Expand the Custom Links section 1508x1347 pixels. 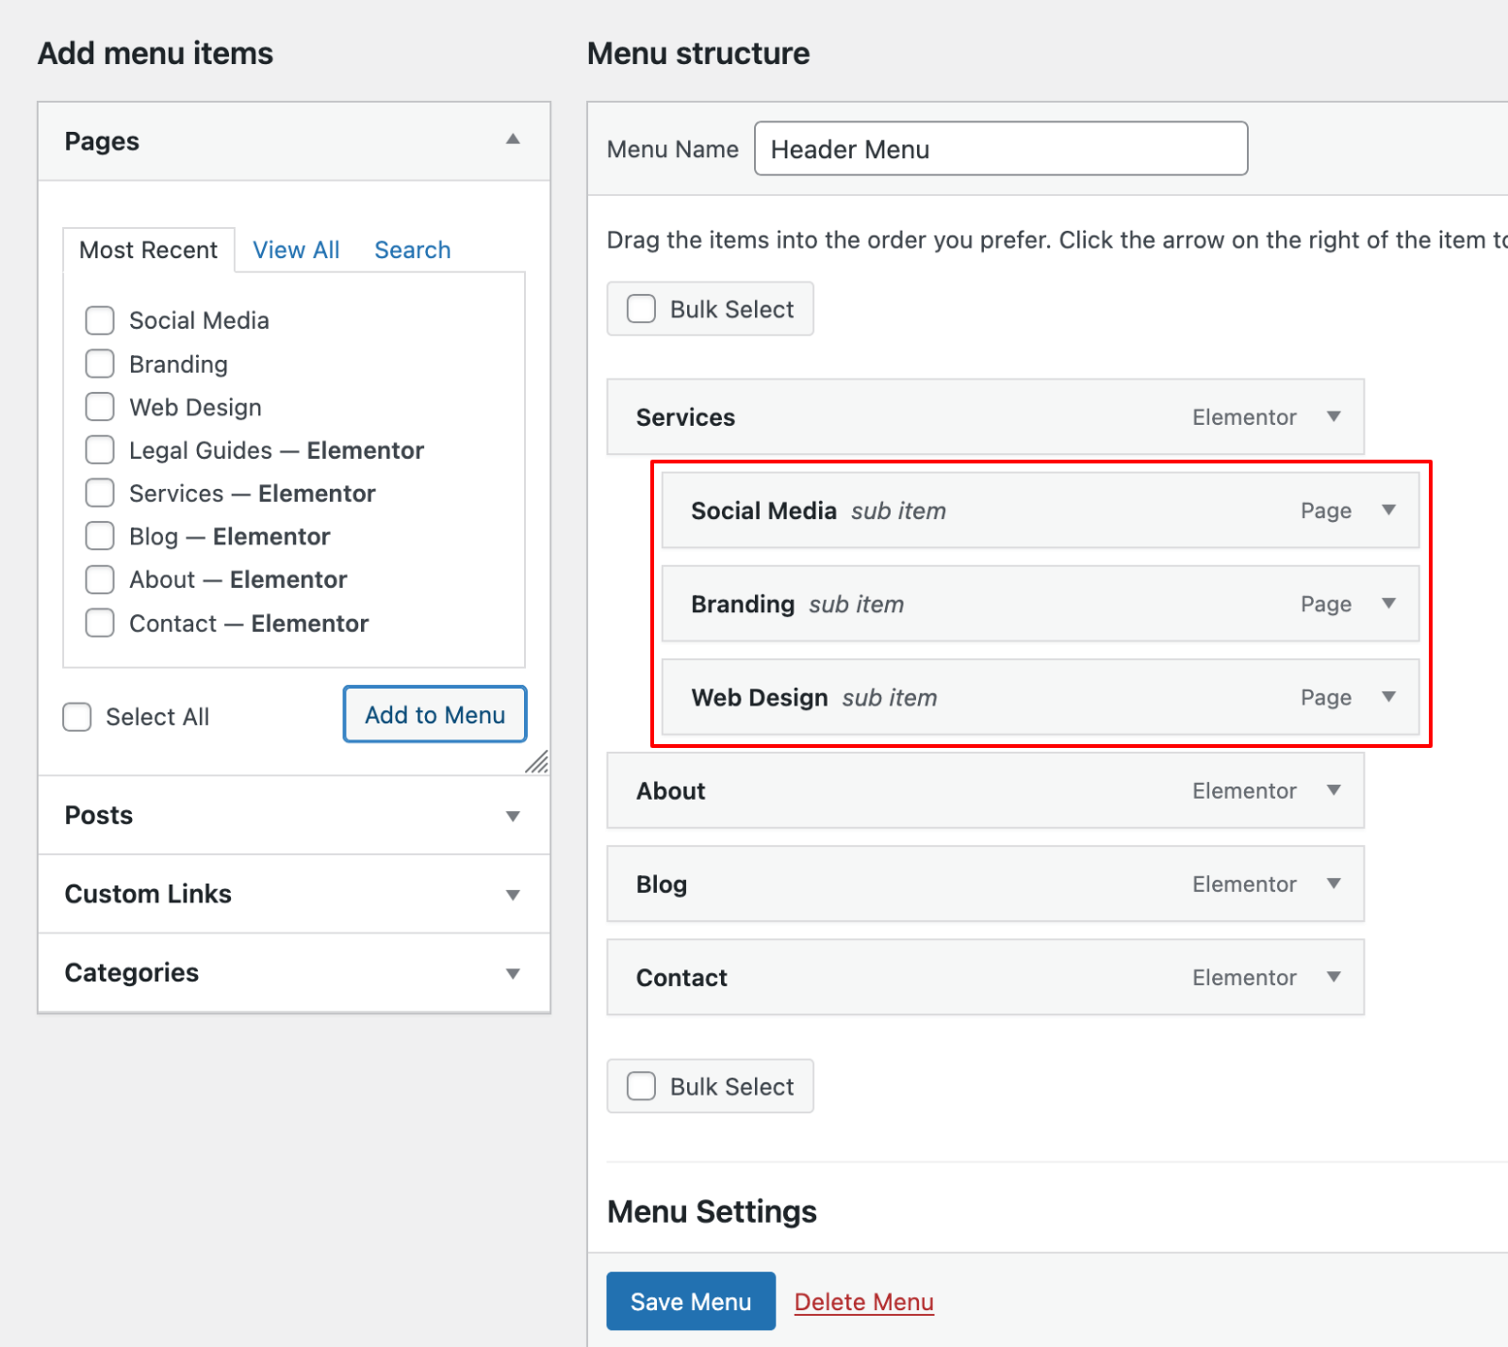(513, 895)
